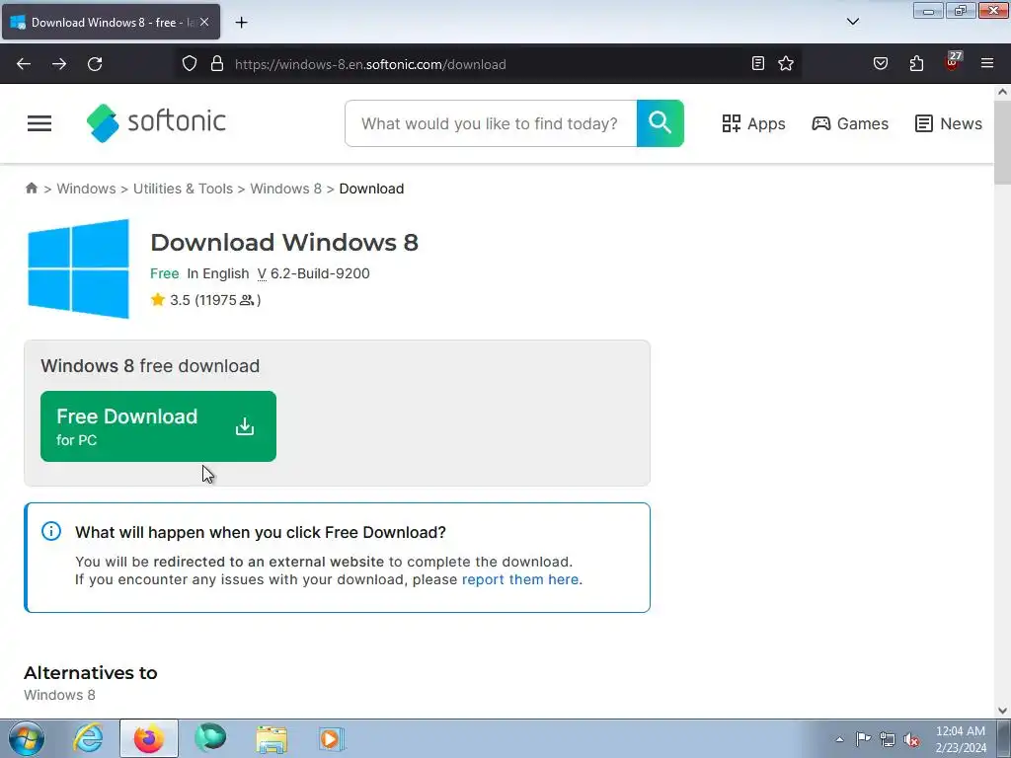The image size is (1011, 758).
Task: Open the tracking protection shield icon
Action: tap(189, 63)
